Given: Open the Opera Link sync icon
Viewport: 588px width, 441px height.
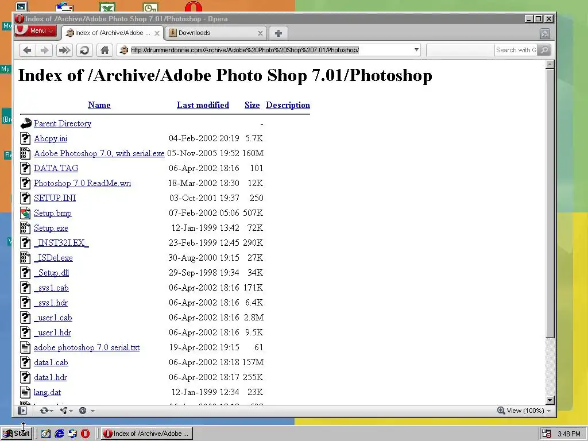Looking at the screenshot, I should click(44, 411).
